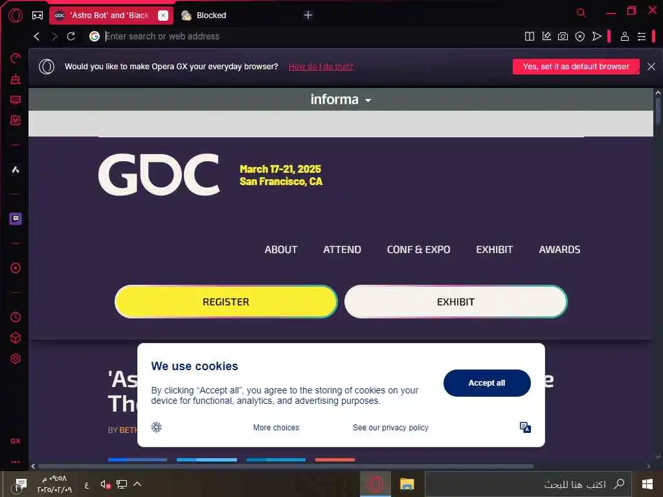Open the Player sidebar icon
Viewport: 663px width, 497px height.
coord(16,268)
